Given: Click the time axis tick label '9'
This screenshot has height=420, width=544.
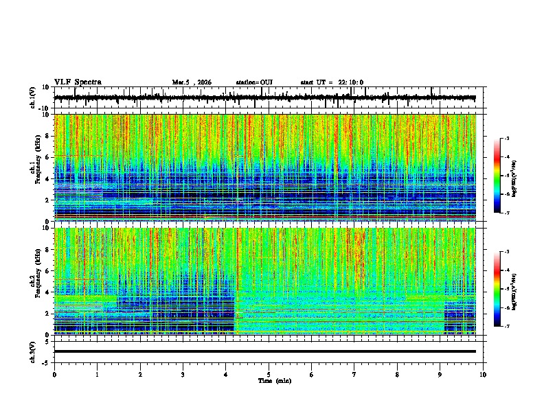Looking at the screenshot, I should [x=440, y=375].
